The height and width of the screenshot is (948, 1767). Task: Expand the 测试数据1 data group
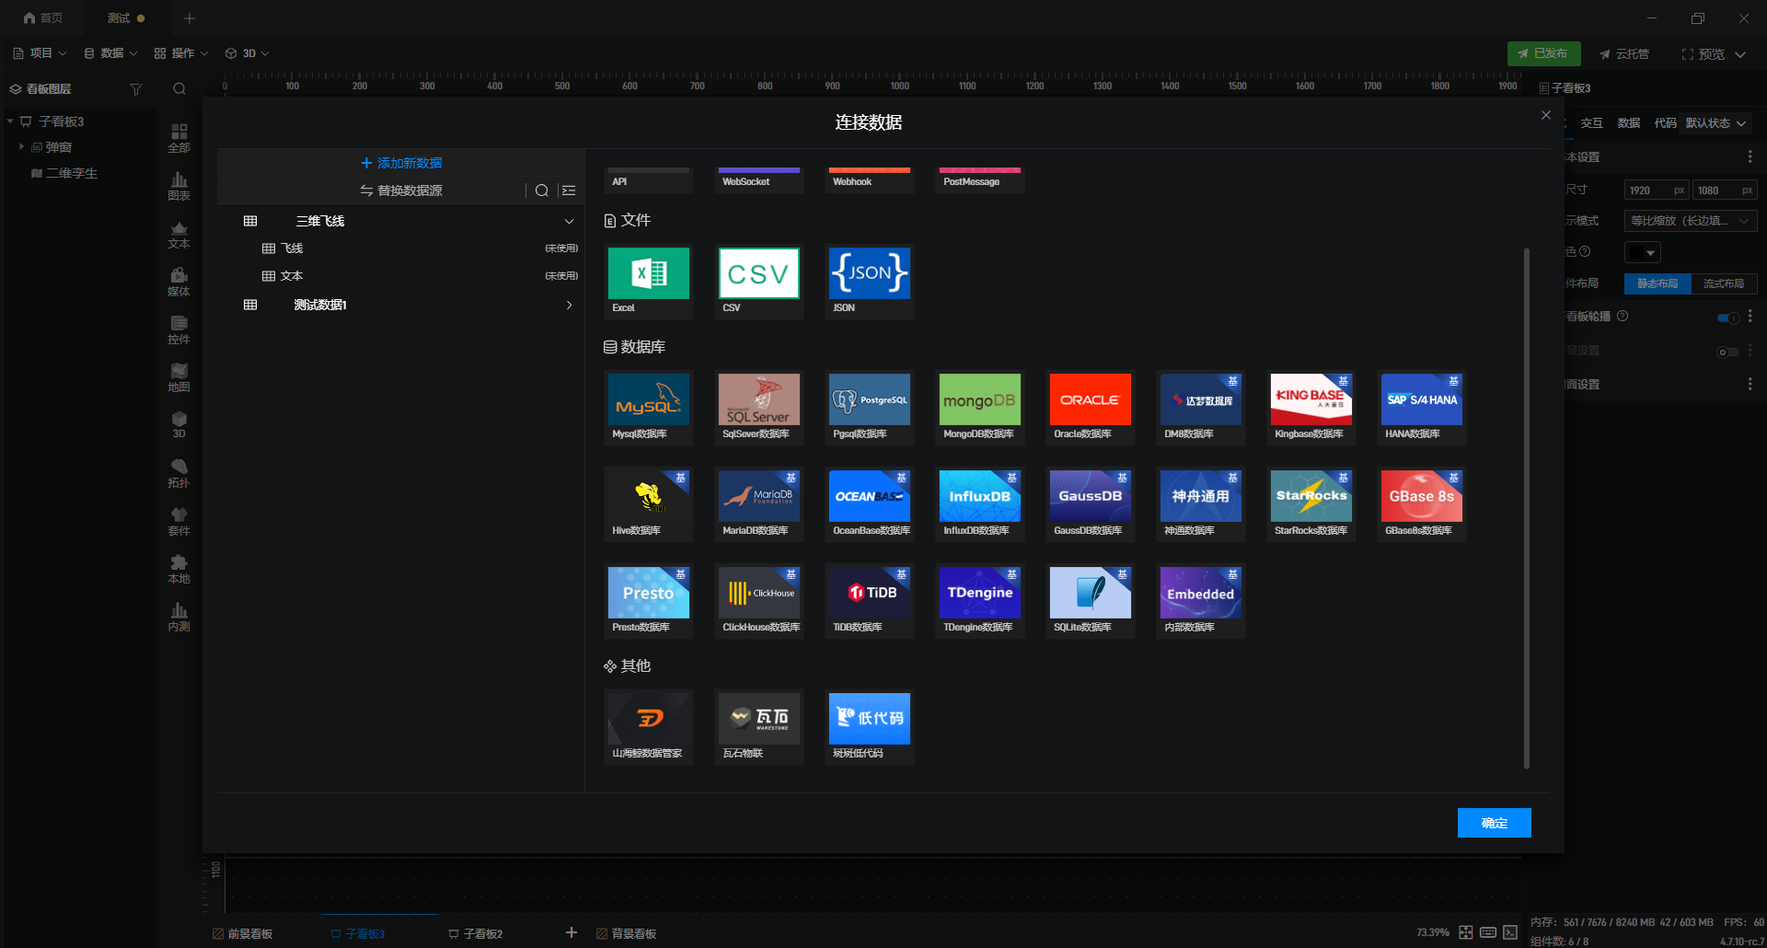[x=569, y=305]
